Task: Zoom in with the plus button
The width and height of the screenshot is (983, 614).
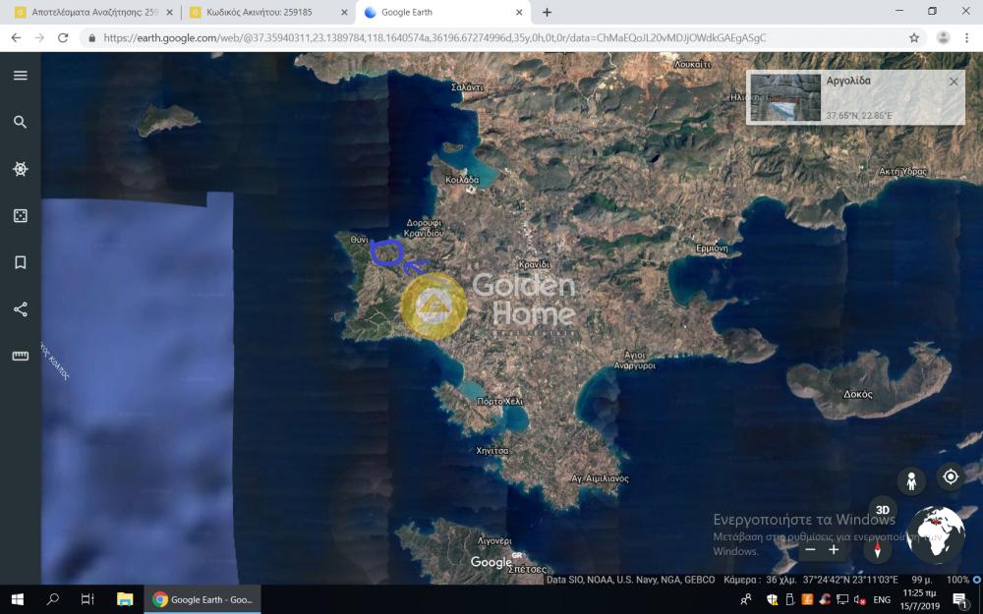Action: click(x=834, y=550)
